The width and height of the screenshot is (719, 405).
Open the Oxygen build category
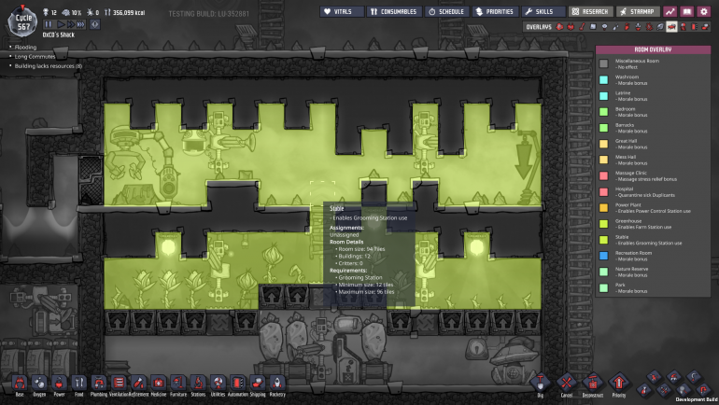pyautogui.click(x=39, y=384)
